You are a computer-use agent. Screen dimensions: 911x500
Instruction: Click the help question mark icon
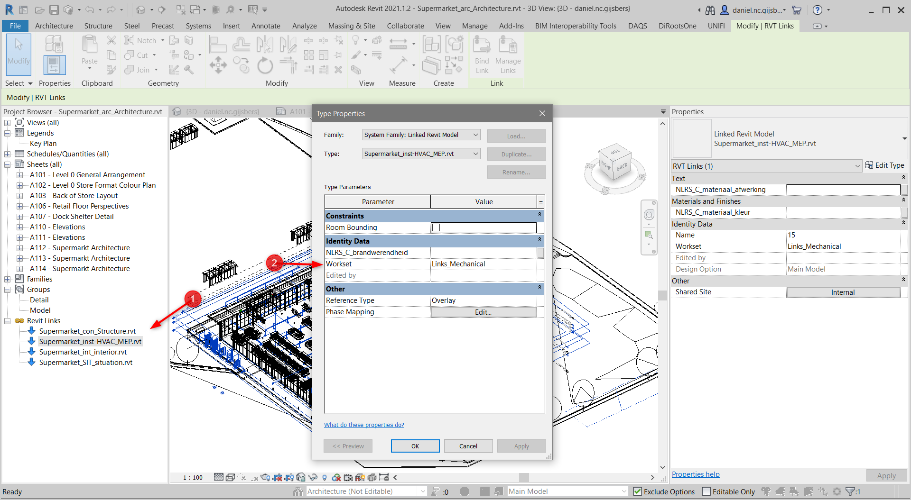(x=818, y=10)
